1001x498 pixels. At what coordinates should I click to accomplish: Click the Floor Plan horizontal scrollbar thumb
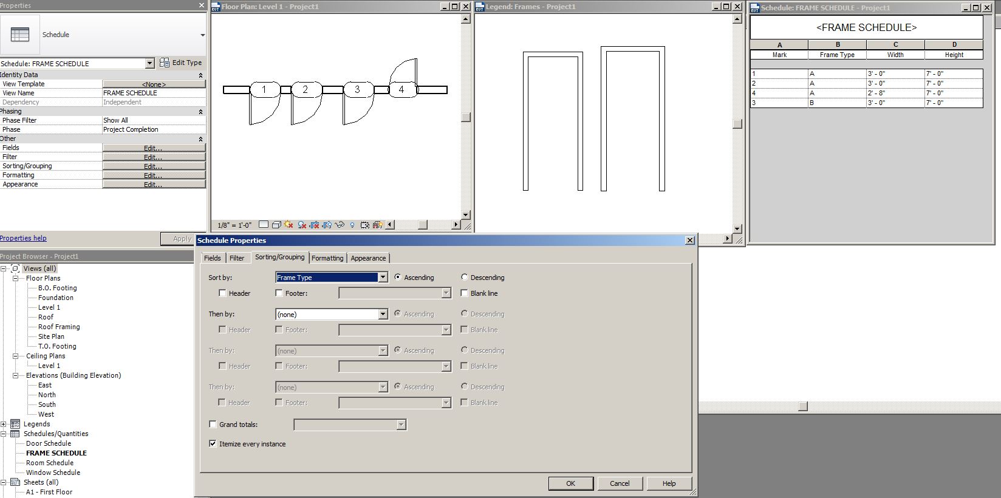pyautogui.click(x=423, y=225)
